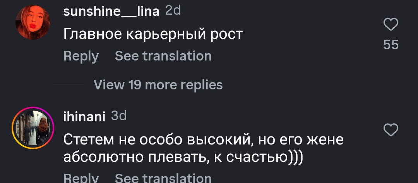Like ihinani's comment with the heart
This screenshot has height=183, width=418.
391,130
